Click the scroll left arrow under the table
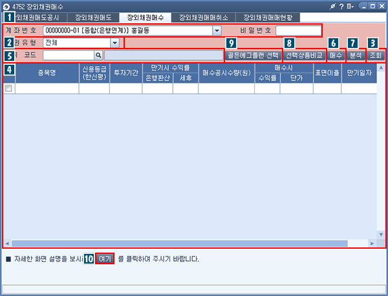Screen dimensions: 388x296 (x=7, y=243)
